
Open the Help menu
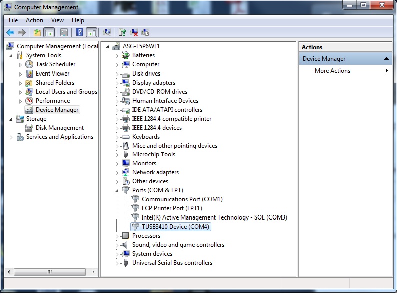coord(78,20)
